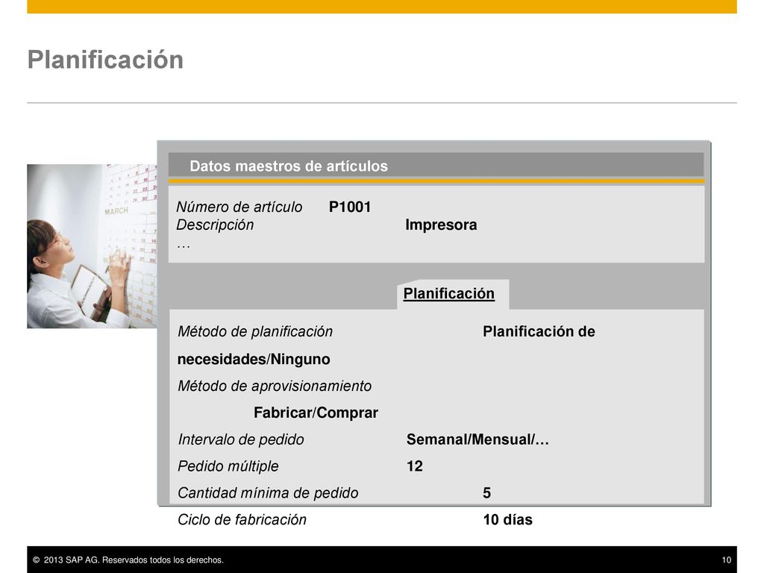This screenshot has width=764, height=573.
Task: Click the 'necesidades/Ninguno' value
Action: [254, 360]
